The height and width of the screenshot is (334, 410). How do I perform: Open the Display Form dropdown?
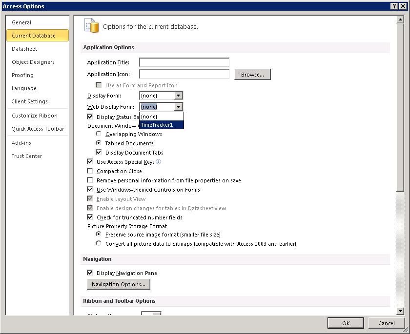[178, 95]
